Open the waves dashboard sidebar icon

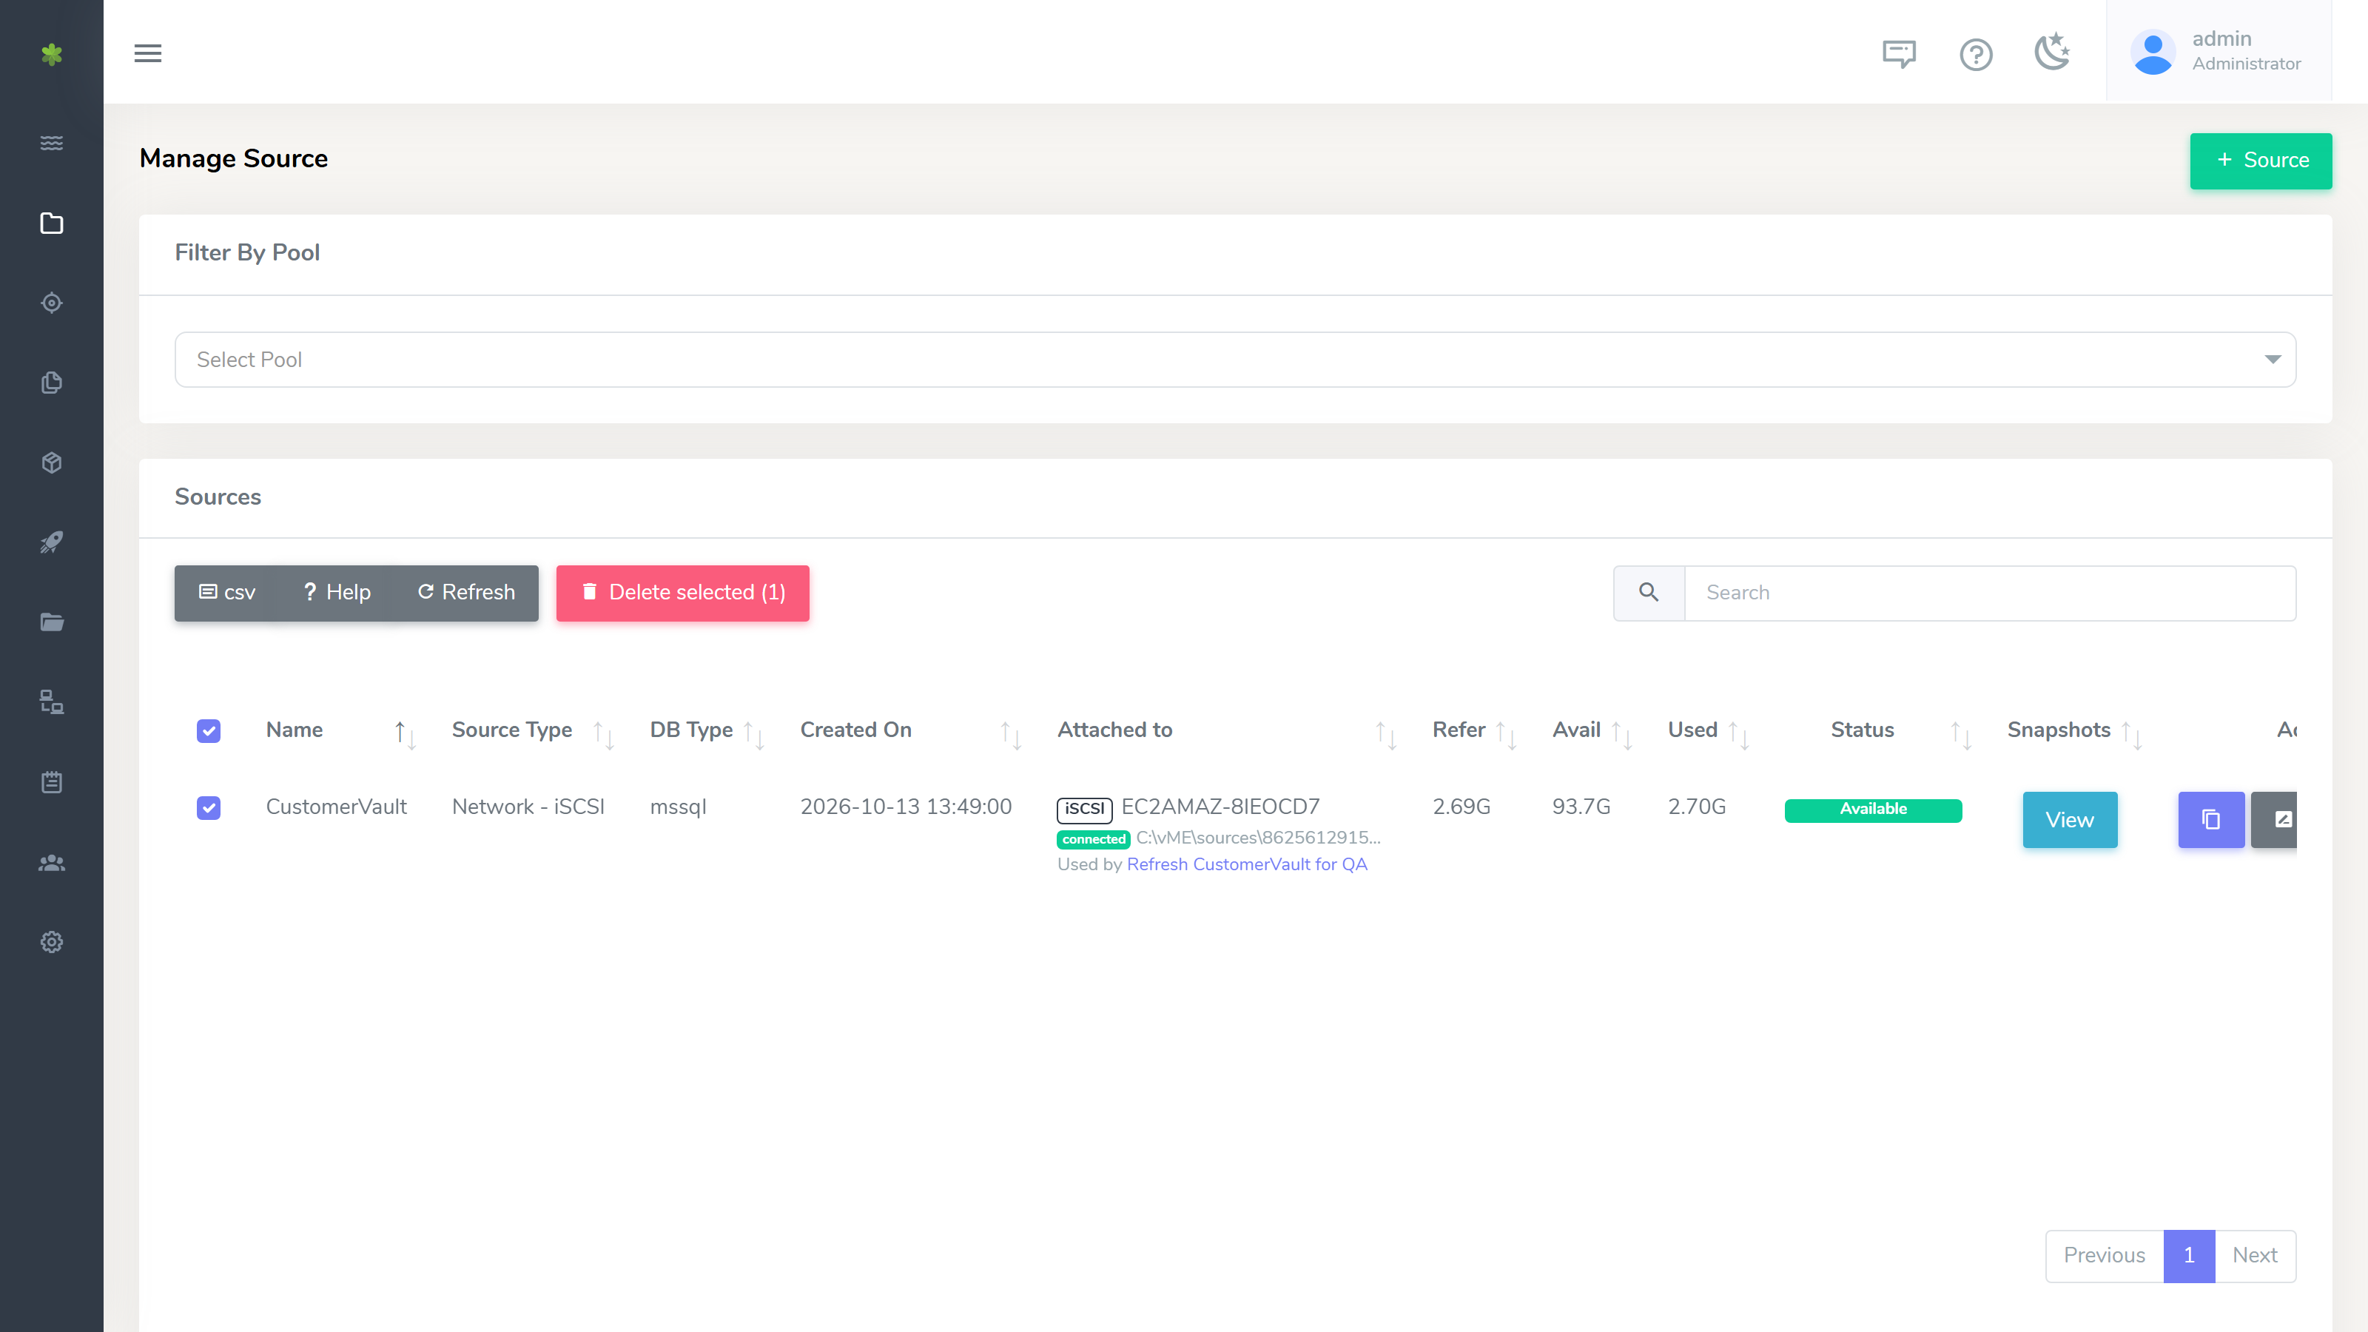[x=52, y=143]
